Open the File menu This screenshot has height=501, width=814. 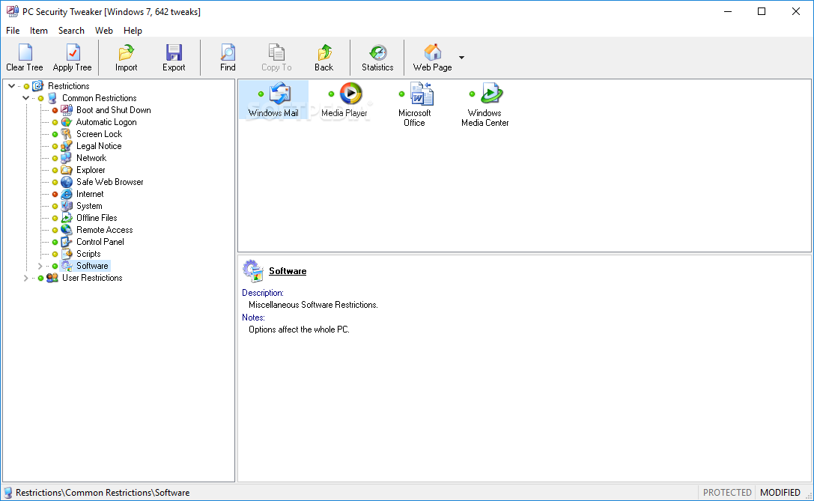pos(13,31)
